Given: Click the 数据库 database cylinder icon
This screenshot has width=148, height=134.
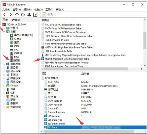Looking at the screenshot, I should pyautogui.click(x=8, y=103).
